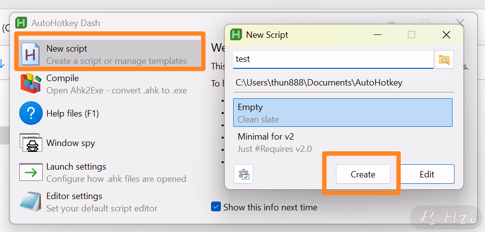
Task: Click the Edit button
Action: tap(427, 174)
